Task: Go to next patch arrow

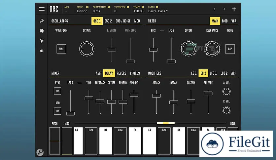Action: [224, 9]
